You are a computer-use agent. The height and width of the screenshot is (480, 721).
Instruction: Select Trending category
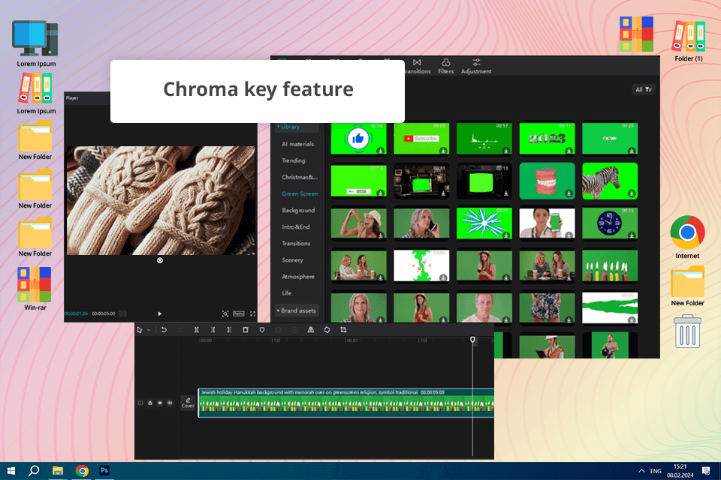click(x=294, y=160)
